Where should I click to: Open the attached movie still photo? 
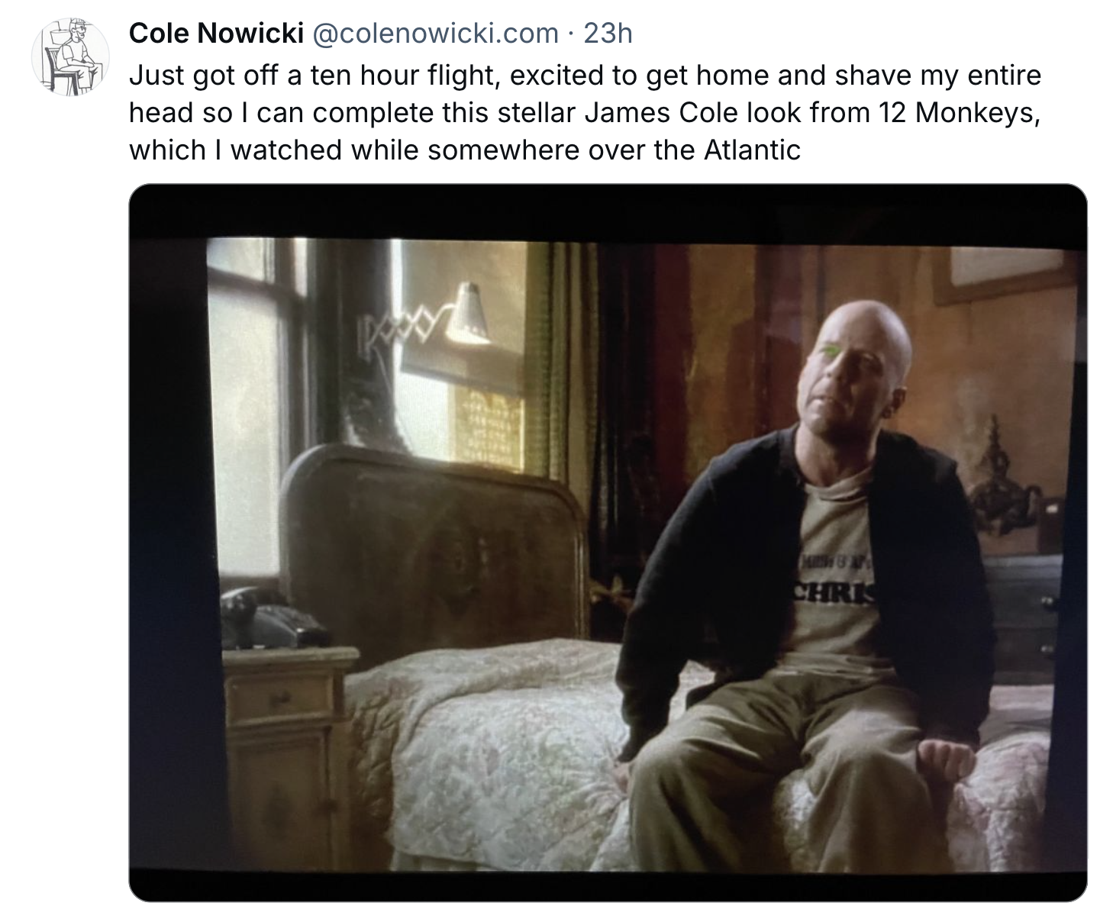608,543
